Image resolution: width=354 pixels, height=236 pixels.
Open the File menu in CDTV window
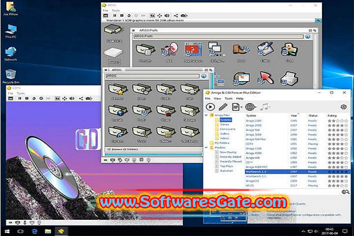(11, 93)
